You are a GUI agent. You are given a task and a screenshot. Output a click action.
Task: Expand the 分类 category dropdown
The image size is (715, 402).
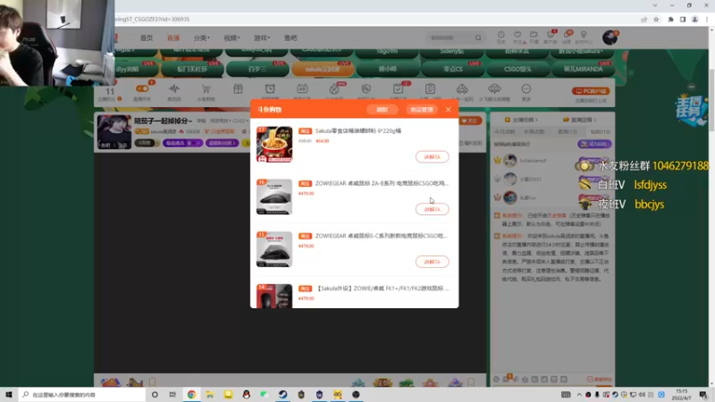(x=201, y=38)
